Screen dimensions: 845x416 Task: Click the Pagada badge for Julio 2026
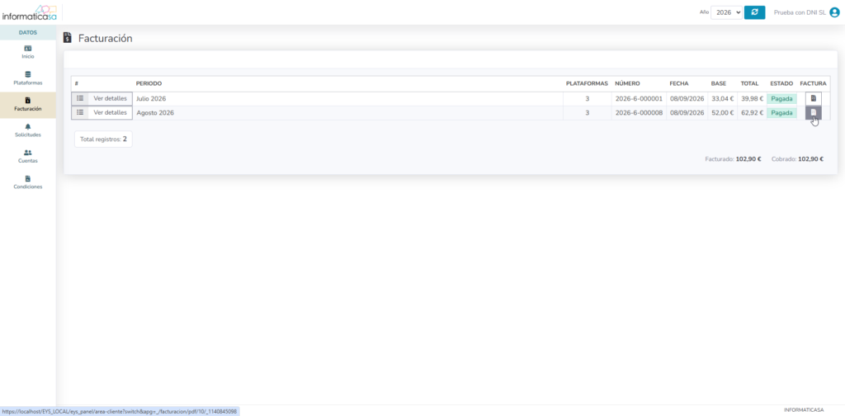(781, 98)
